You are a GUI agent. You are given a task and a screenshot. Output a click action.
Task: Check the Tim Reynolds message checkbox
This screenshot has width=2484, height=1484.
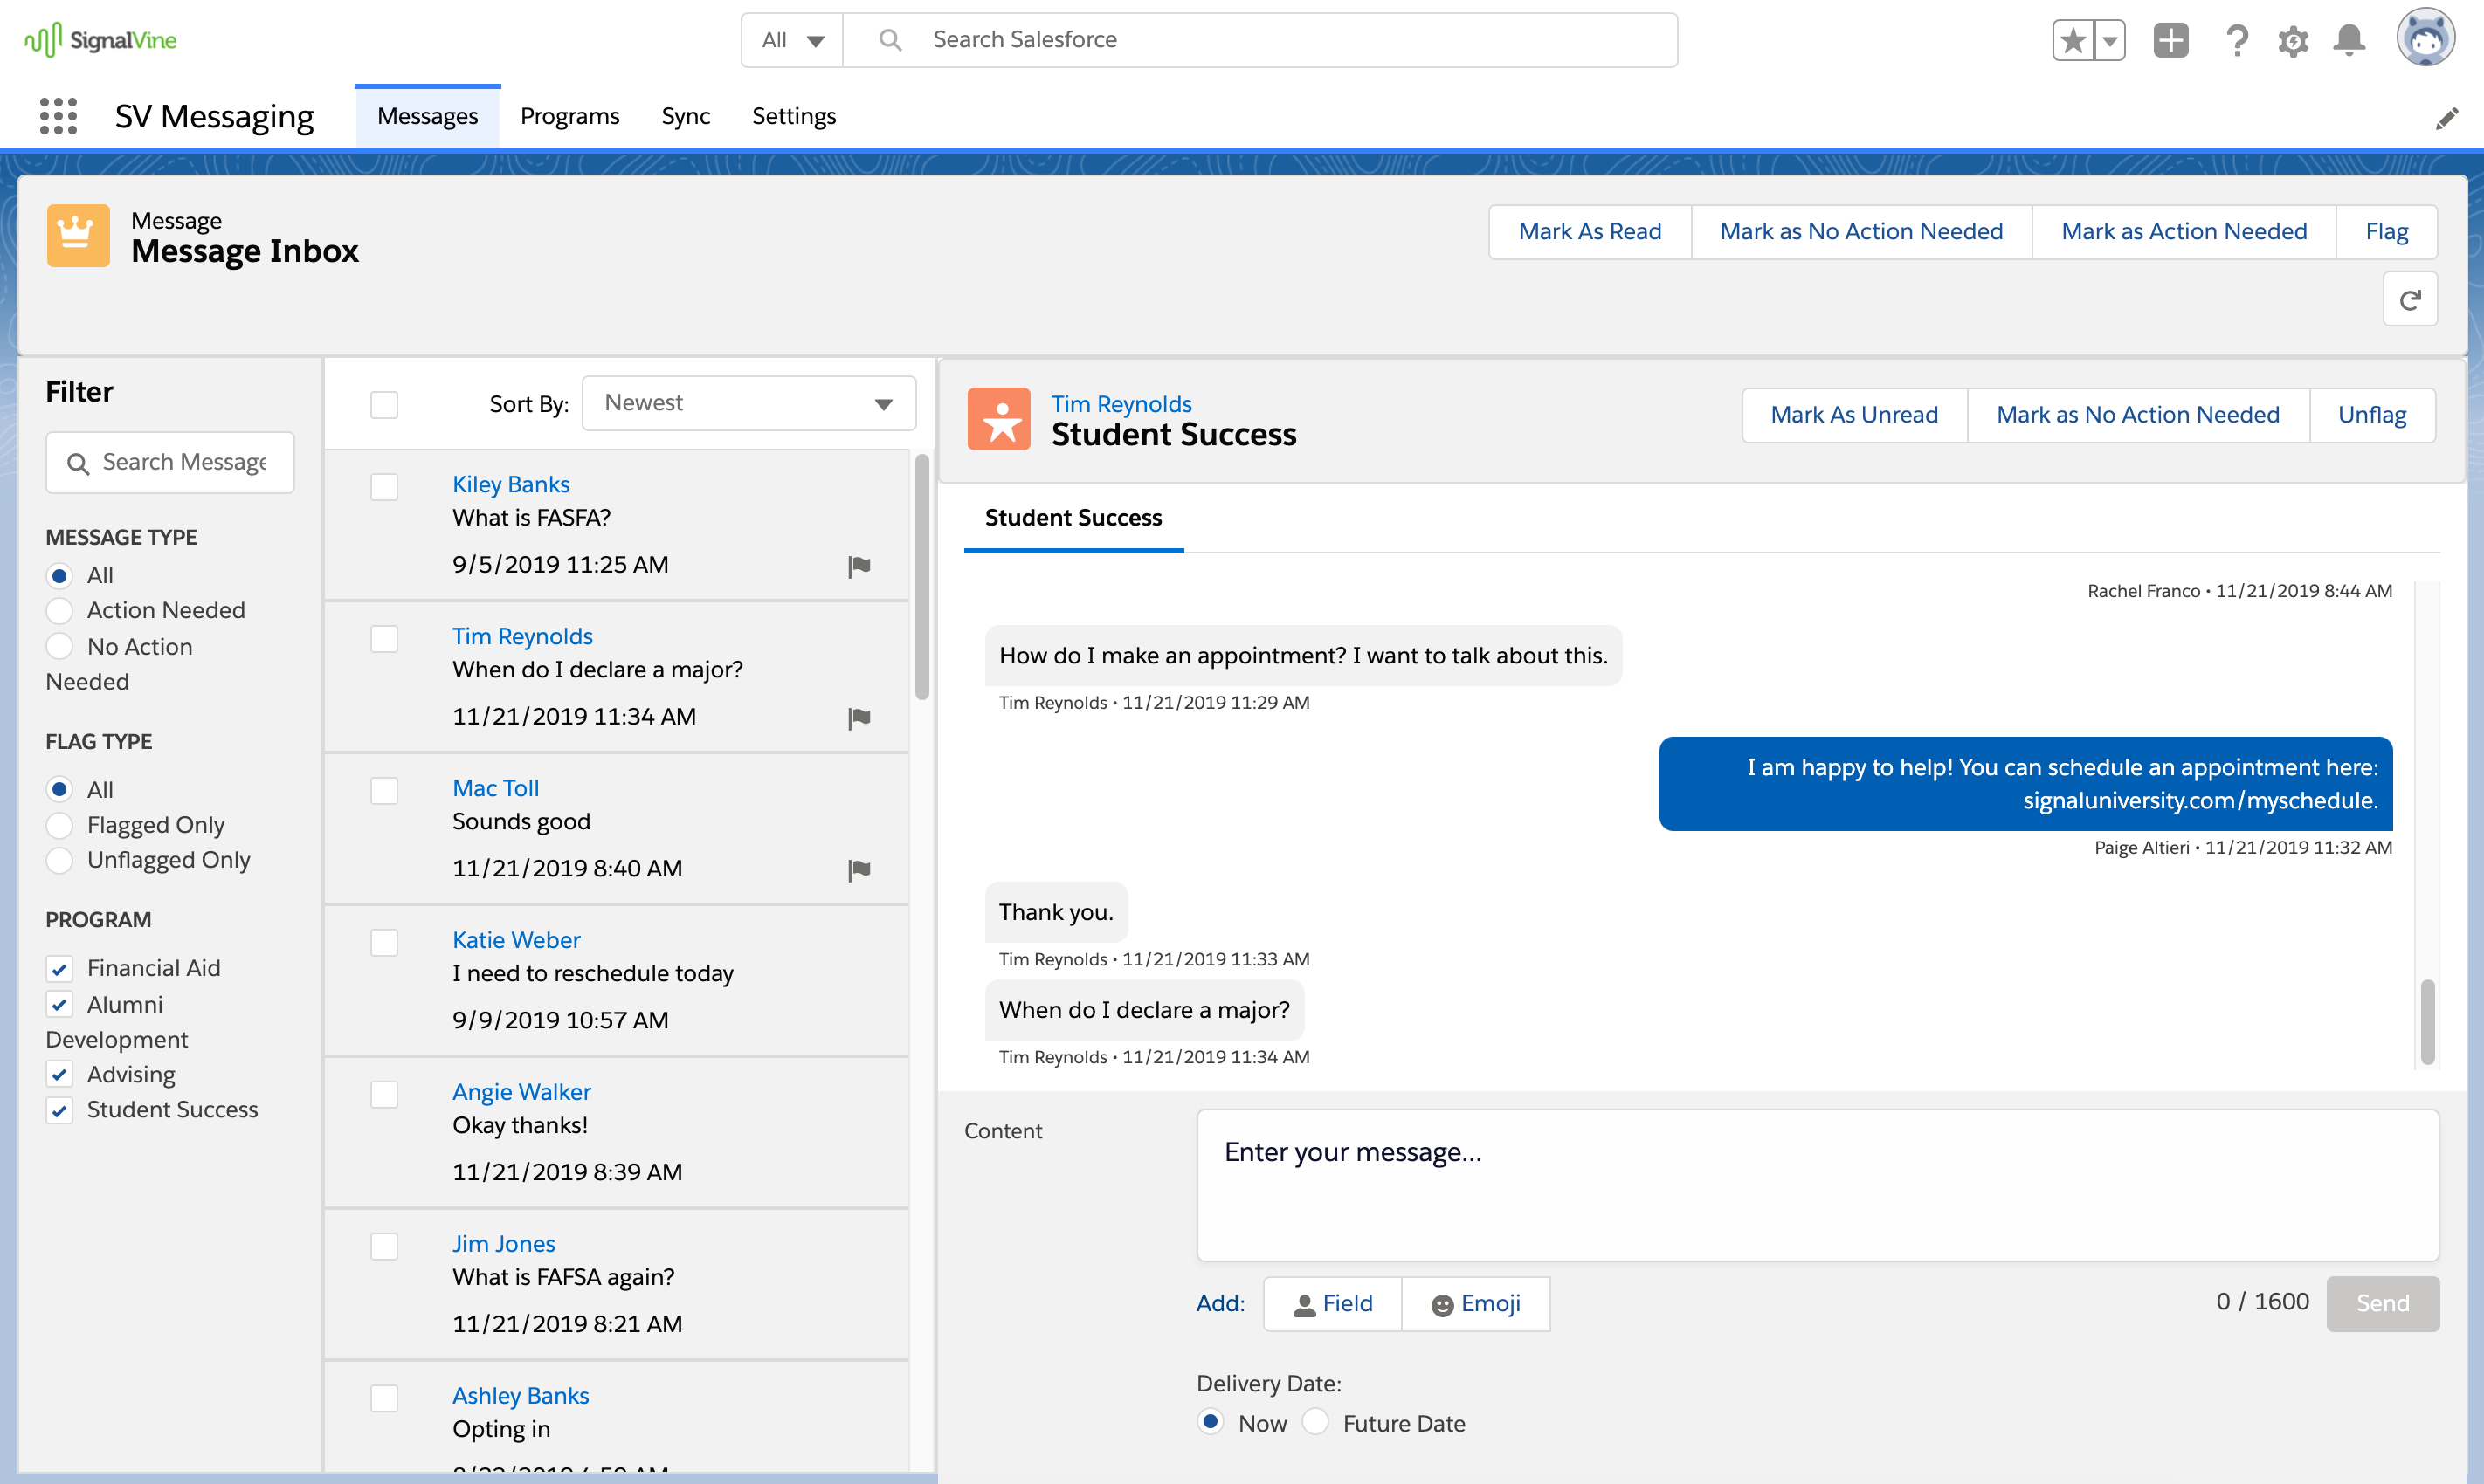(x=384, y=639)
